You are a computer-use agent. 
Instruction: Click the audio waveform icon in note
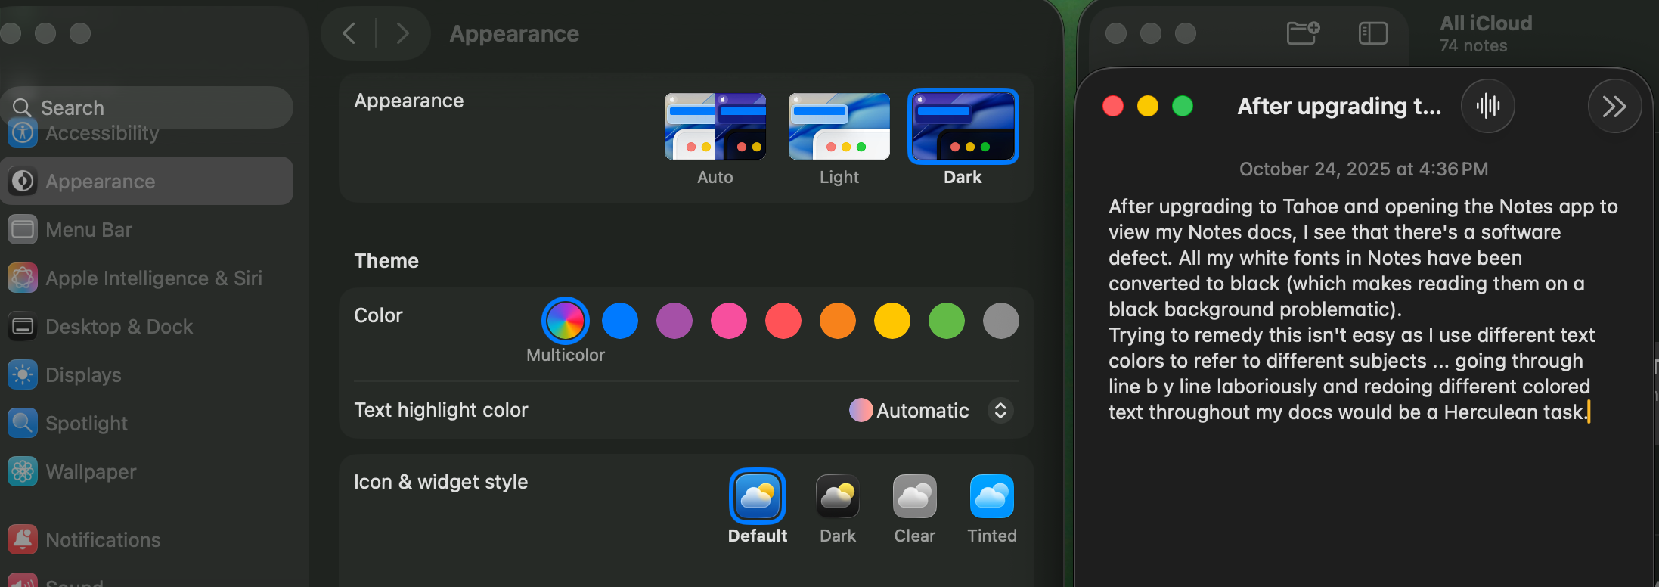click(x=1488, y=106)
